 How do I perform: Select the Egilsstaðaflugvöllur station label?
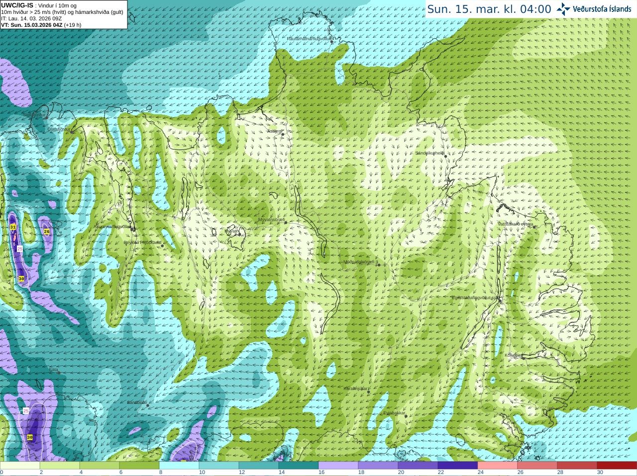tap(475, 298)
